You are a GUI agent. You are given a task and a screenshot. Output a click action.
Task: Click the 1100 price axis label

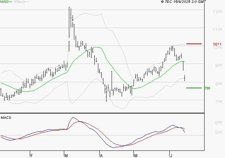(217, 29)
